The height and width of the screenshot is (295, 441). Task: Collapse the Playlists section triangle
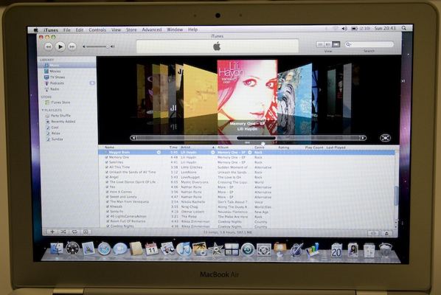click(43, 110)
